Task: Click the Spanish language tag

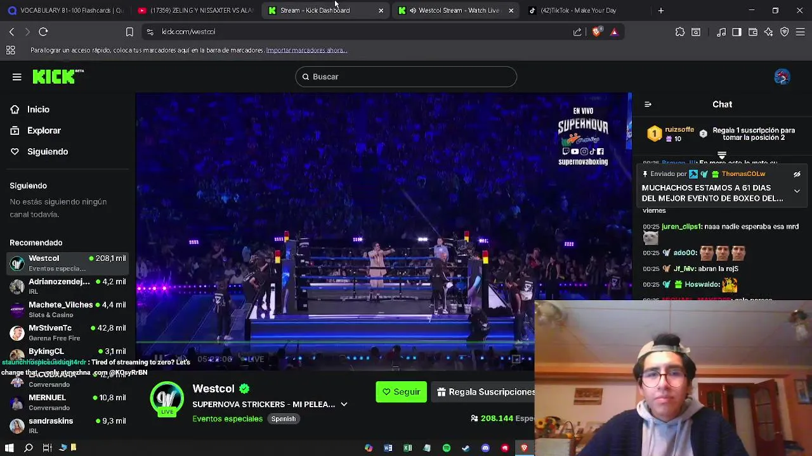Action: point(284,419)
